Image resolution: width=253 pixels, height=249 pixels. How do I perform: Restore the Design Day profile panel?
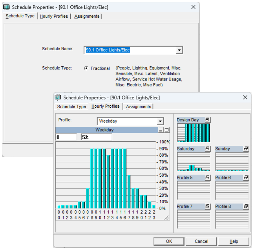click(207, 120)
